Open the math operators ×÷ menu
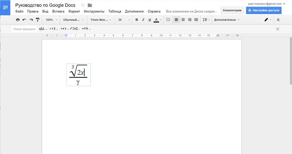Image resolution: width=292 pixels, height=154 pixels. point(54,29)
